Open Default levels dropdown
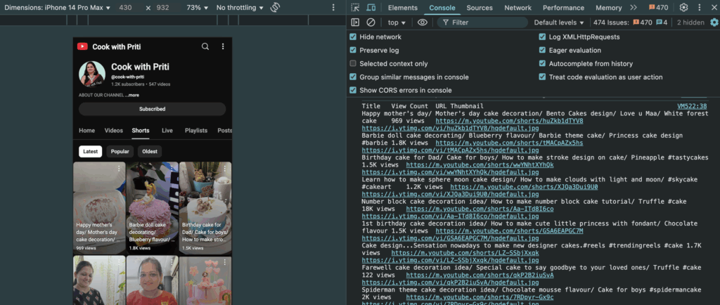 pyautogui.click(x=559, y=22)
